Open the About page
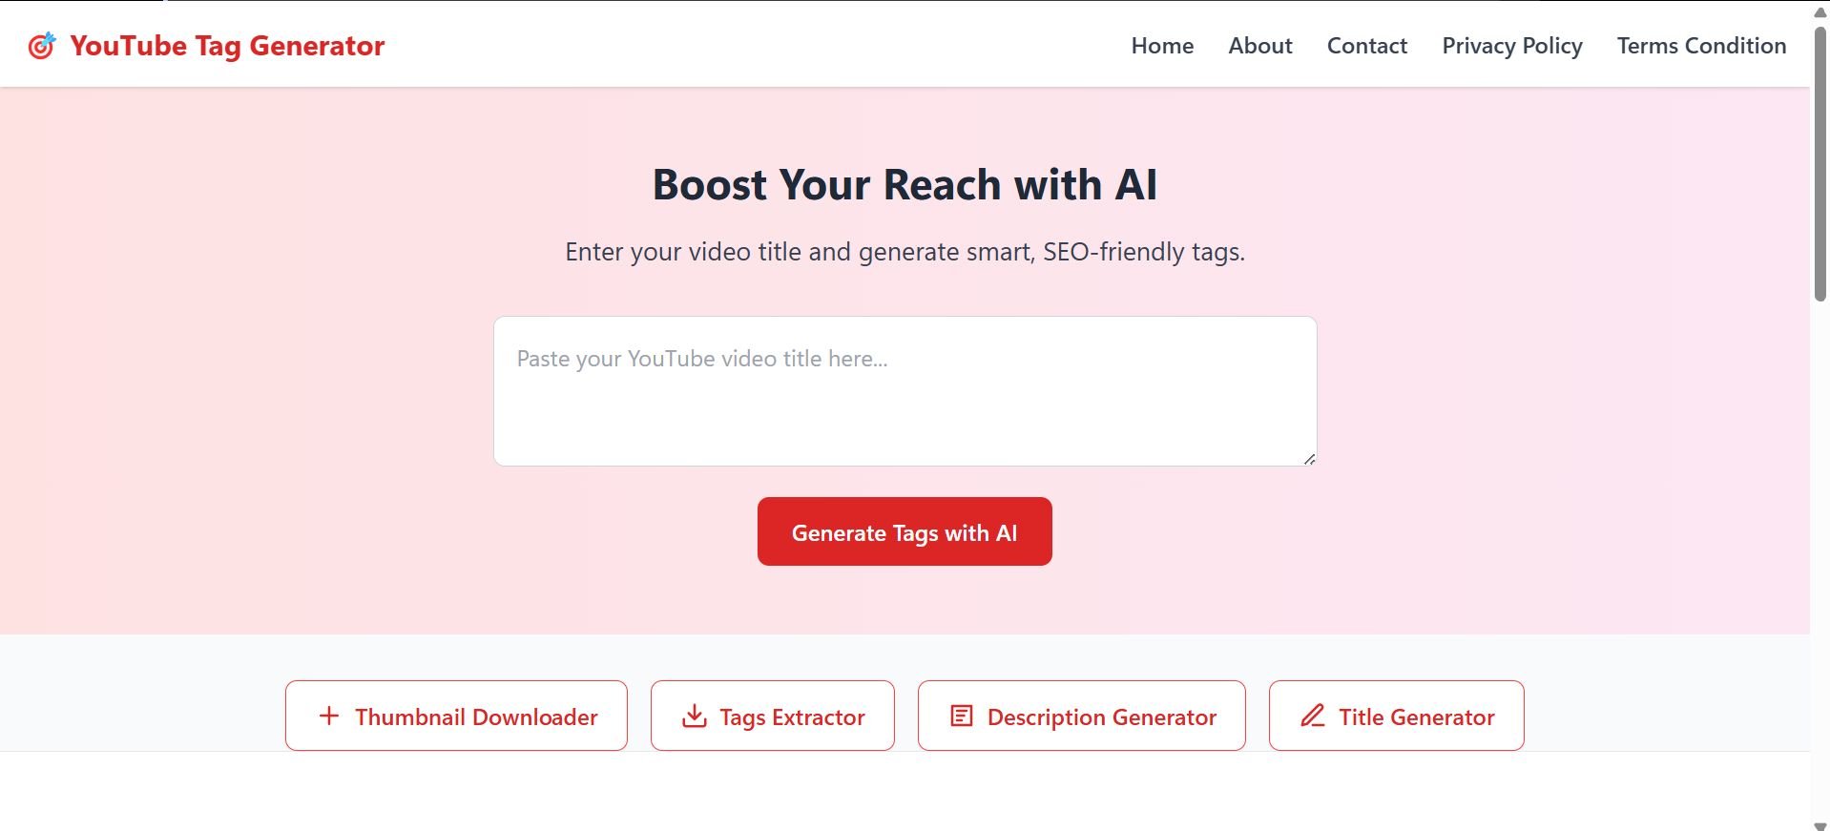This screenshot has height=831, width=1830. tap(1259, 46)
